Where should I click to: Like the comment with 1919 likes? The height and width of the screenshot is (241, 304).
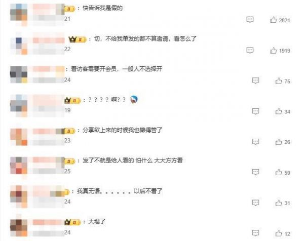(273, 50)
